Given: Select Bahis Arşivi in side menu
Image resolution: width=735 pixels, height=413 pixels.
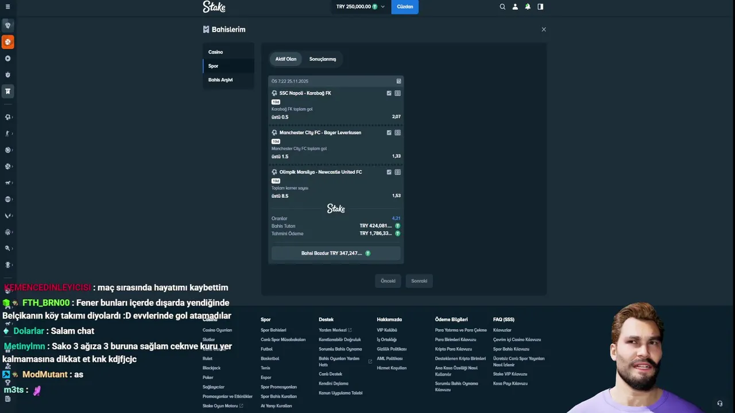Looking at the screenshot, I should coord(229,80).
